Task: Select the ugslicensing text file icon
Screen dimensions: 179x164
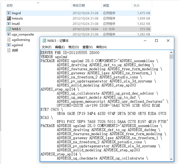Action: (9, 40)
